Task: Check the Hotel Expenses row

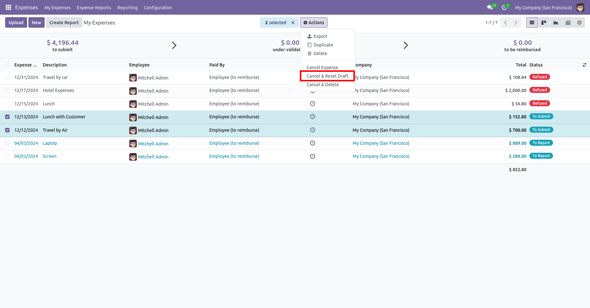Action: [7, 91]
